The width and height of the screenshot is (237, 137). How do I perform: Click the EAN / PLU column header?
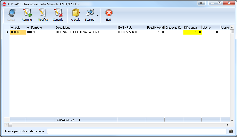point(131,28)
